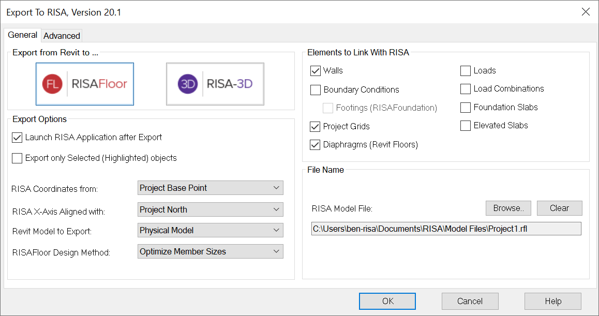
Task: Click the Browse button for model file
Action: click(508, 208)
